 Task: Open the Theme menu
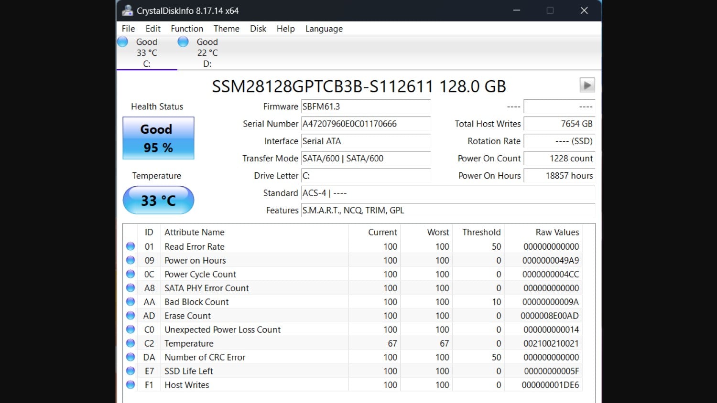(x=226, y=29)
